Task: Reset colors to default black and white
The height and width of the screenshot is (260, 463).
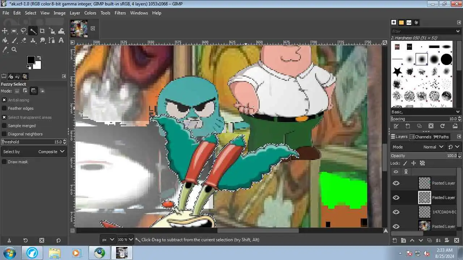Action: pos(29,67)
